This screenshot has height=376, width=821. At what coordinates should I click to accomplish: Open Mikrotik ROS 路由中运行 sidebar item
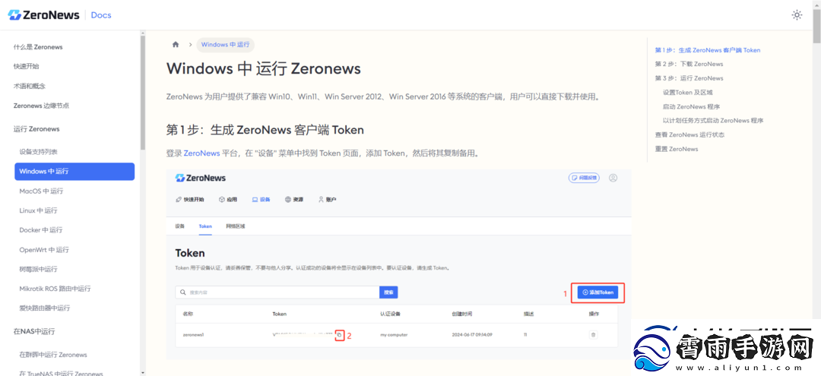pyautogui.click(x=55, y=289)
